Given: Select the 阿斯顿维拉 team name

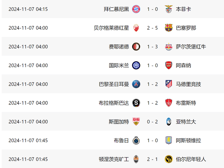Looking at the screenshot, I should (188, 140).
